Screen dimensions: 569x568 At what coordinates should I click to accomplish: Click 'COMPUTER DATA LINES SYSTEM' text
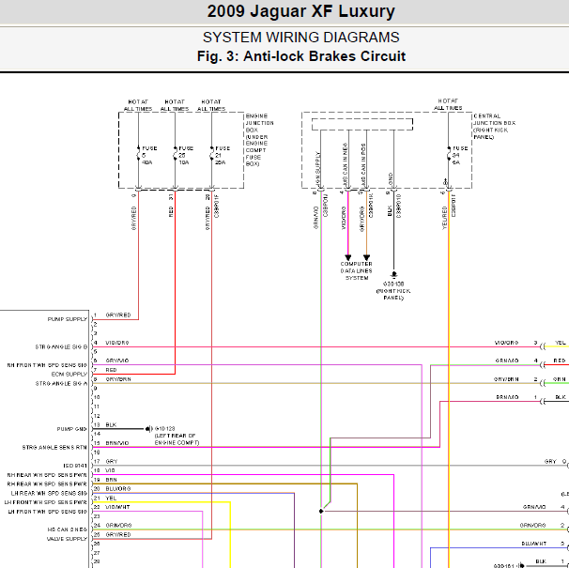[x=357, y=270]
